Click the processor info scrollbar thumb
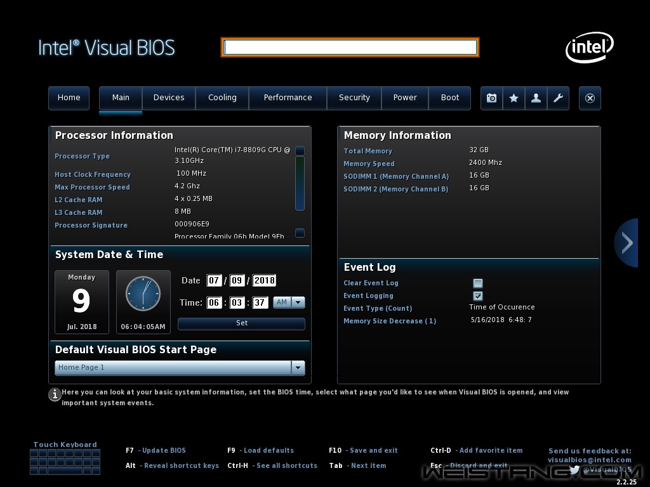 click(x=300, y=183)
